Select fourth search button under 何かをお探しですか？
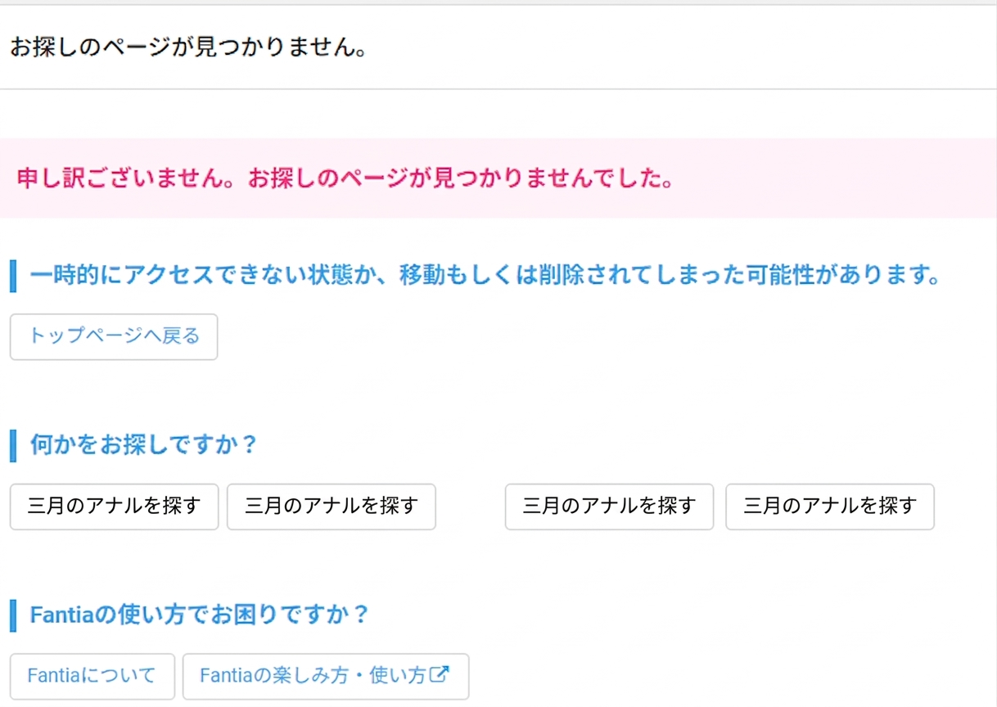The height and width of the screenshot is (707, 997). [829, 507]
